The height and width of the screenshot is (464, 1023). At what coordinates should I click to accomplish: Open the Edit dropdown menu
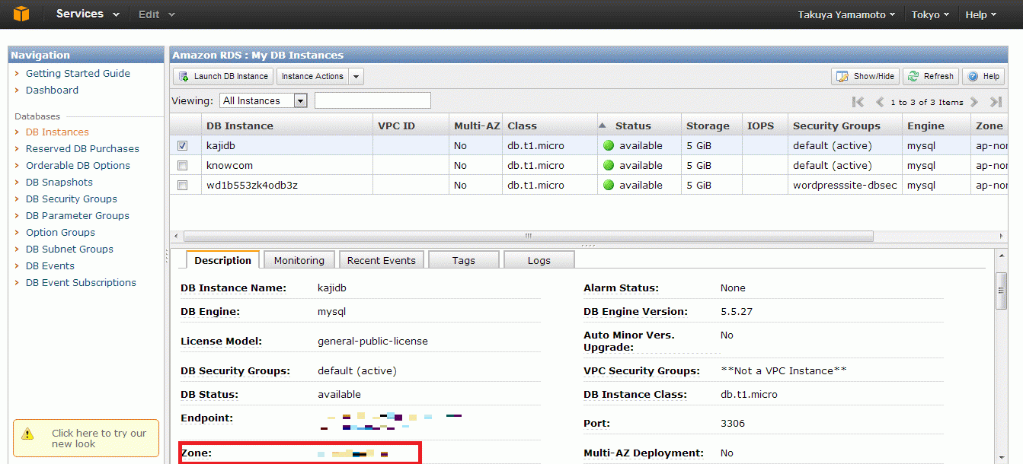[156, 14]
